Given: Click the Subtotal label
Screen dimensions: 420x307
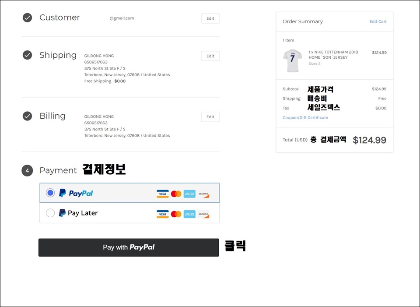Looking at the screenshot, I should 291,89.
